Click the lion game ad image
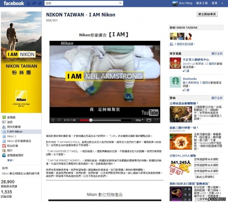This screenshot has width=228, height=202. tap(181, 114)
